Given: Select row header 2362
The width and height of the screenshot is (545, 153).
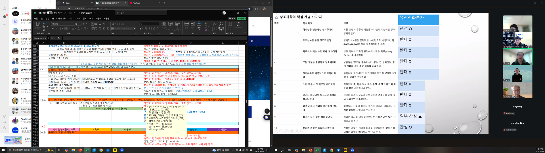Looking at the screenshot, I should (35, 70).
